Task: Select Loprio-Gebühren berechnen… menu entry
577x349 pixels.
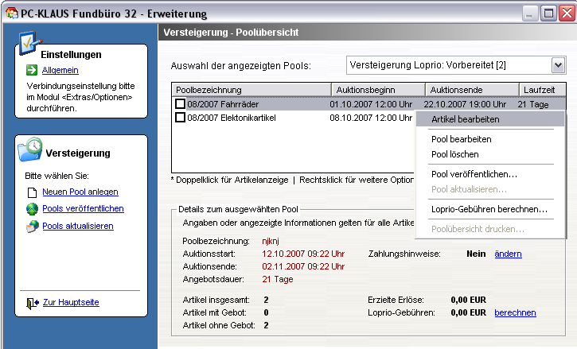Action: pyautogui.click(x=489, y=210)
